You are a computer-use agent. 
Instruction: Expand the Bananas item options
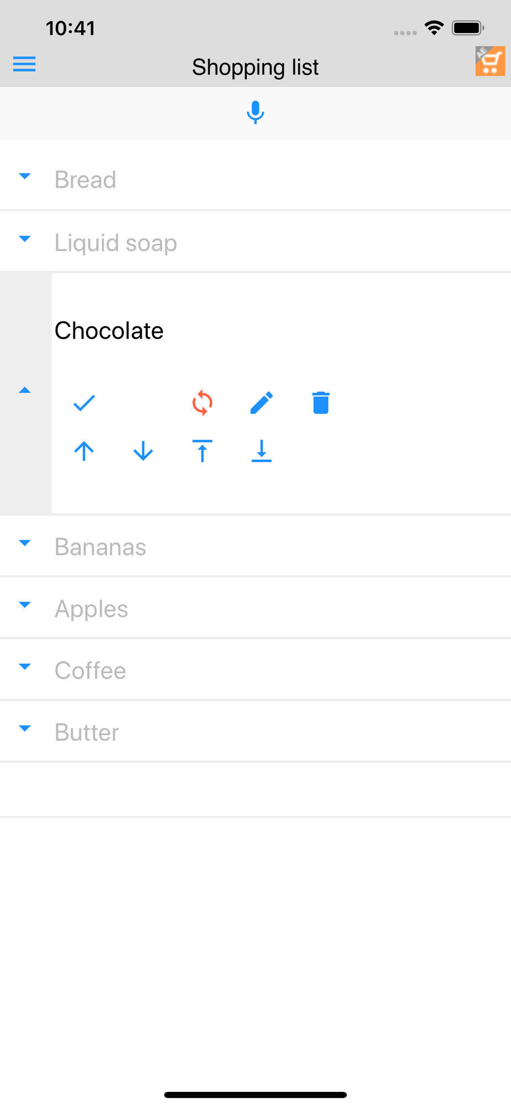(x=25, y=543)
